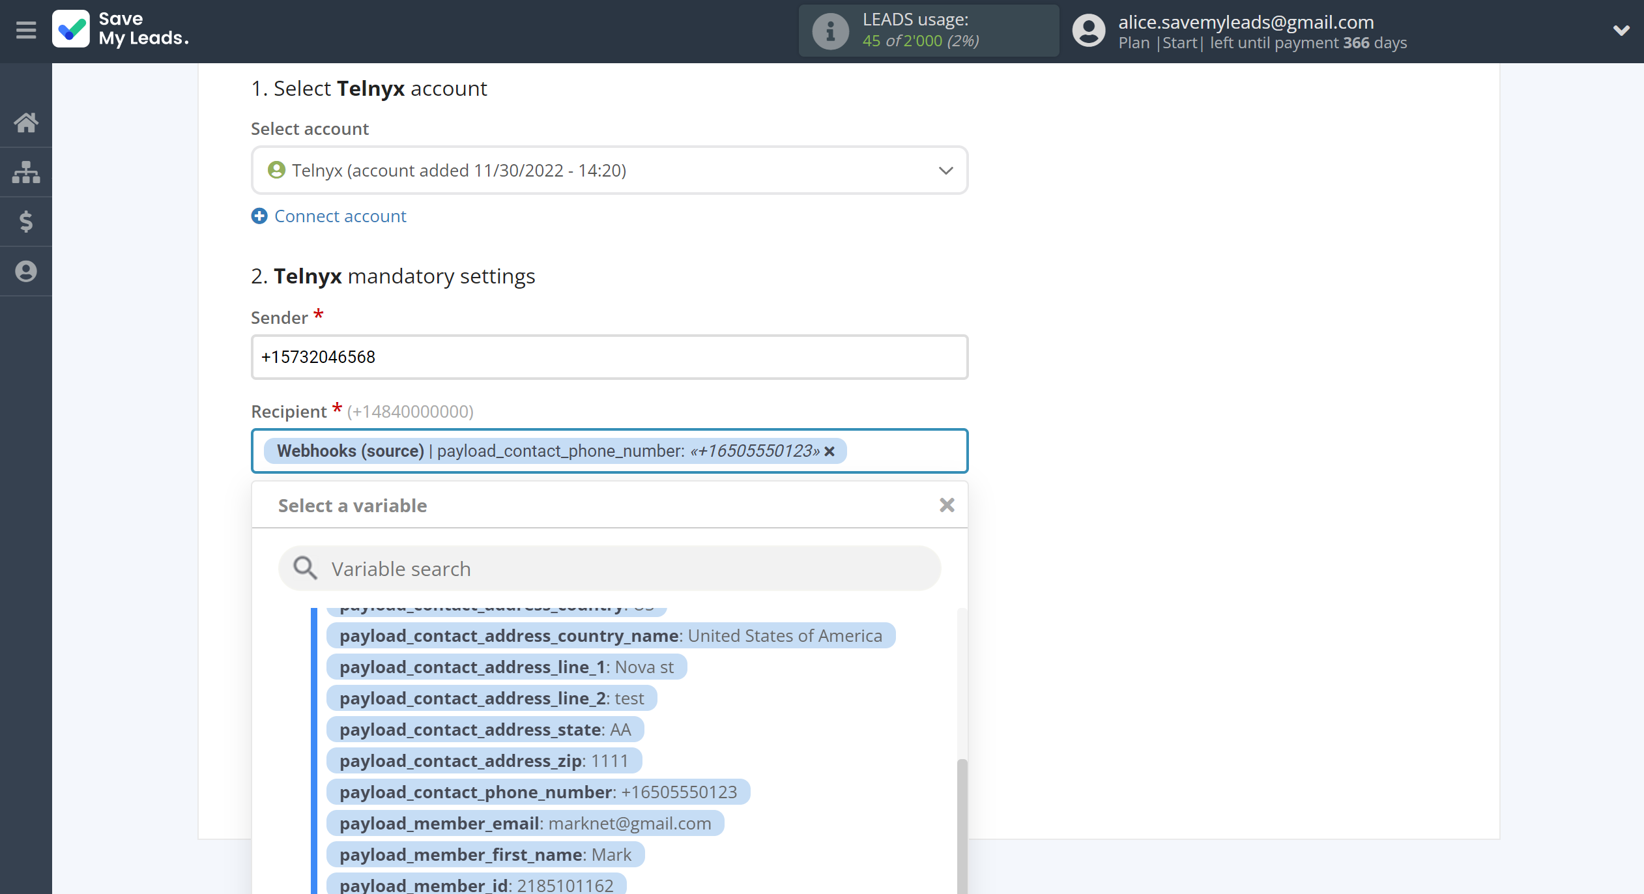Screen dimensions: 1644x894
Task: Open the hamburger menu
Action: pos(26,30)
